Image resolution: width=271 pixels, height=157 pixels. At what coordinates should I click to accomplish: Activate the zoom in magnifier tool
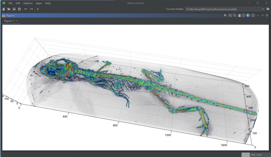point(230,16)
